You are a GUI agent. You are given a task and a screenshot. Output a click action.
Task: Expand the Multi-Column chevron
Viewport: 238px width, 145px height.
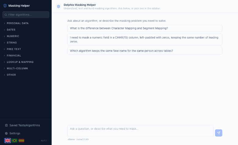(4, 68)
